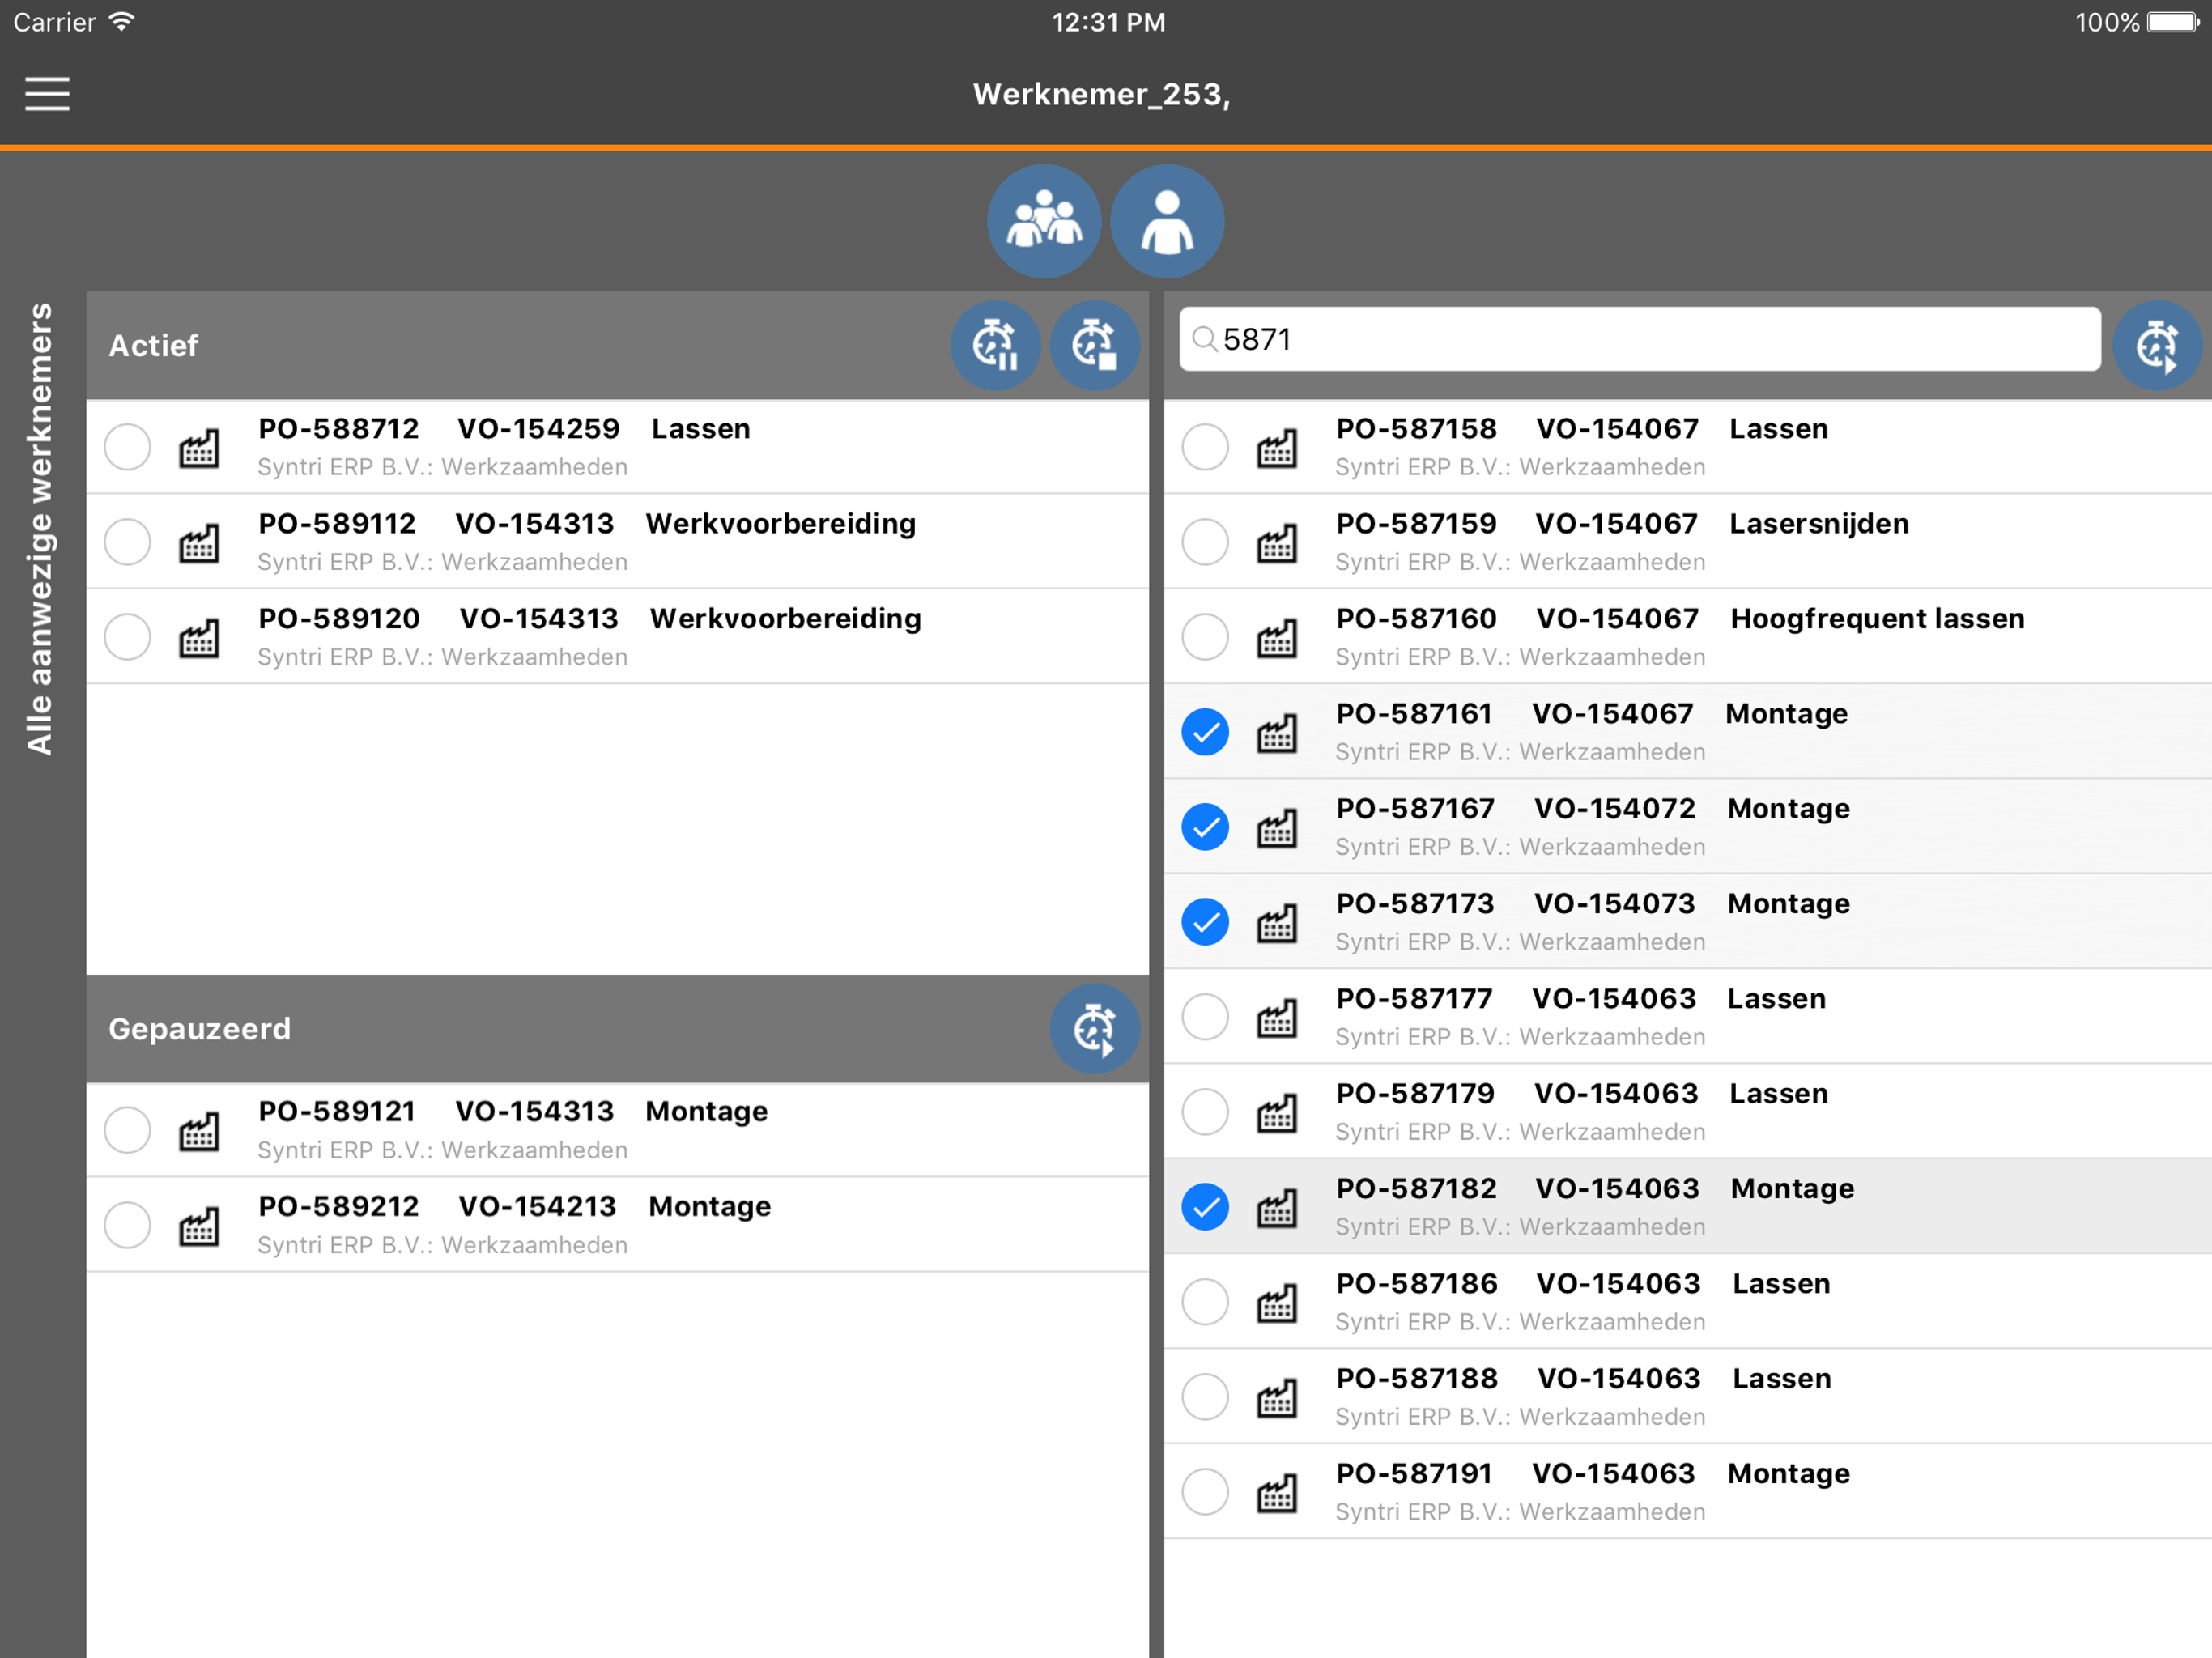Click factory icon for PO-588712
Screen dimensions: 2212x1658
pos(199,448)
